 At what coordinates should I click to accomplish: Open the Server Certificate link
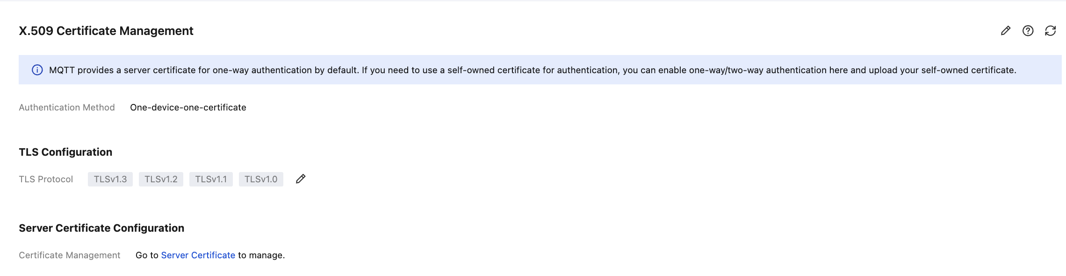(198, 255)
